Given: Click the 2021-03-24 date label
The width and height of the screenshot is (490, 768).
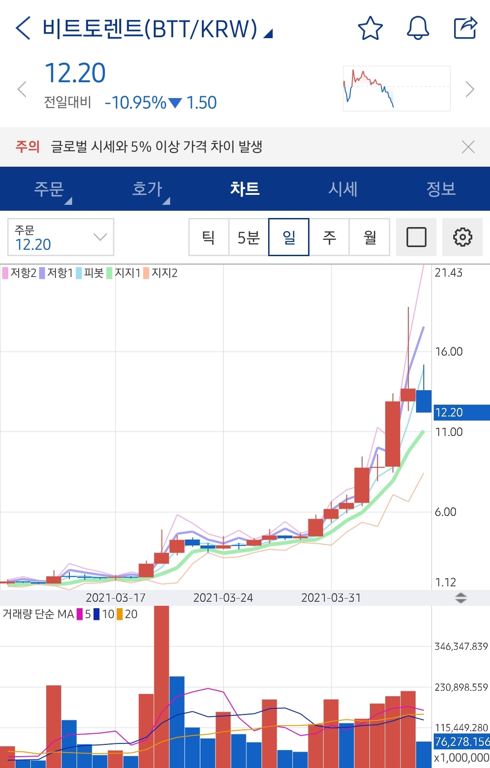Looking at the screenshot, I should [223, 598].
